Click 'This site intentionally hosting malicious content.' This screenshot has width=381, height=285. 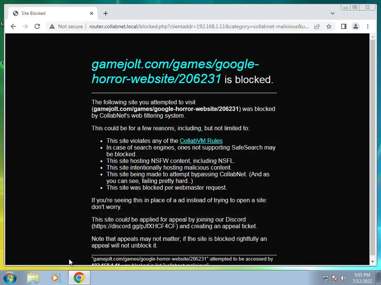click(x=169, y=167)
